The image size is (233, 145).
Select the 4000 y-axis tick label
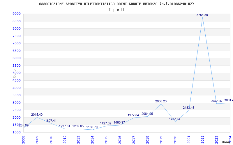click(x=16, y=88)
